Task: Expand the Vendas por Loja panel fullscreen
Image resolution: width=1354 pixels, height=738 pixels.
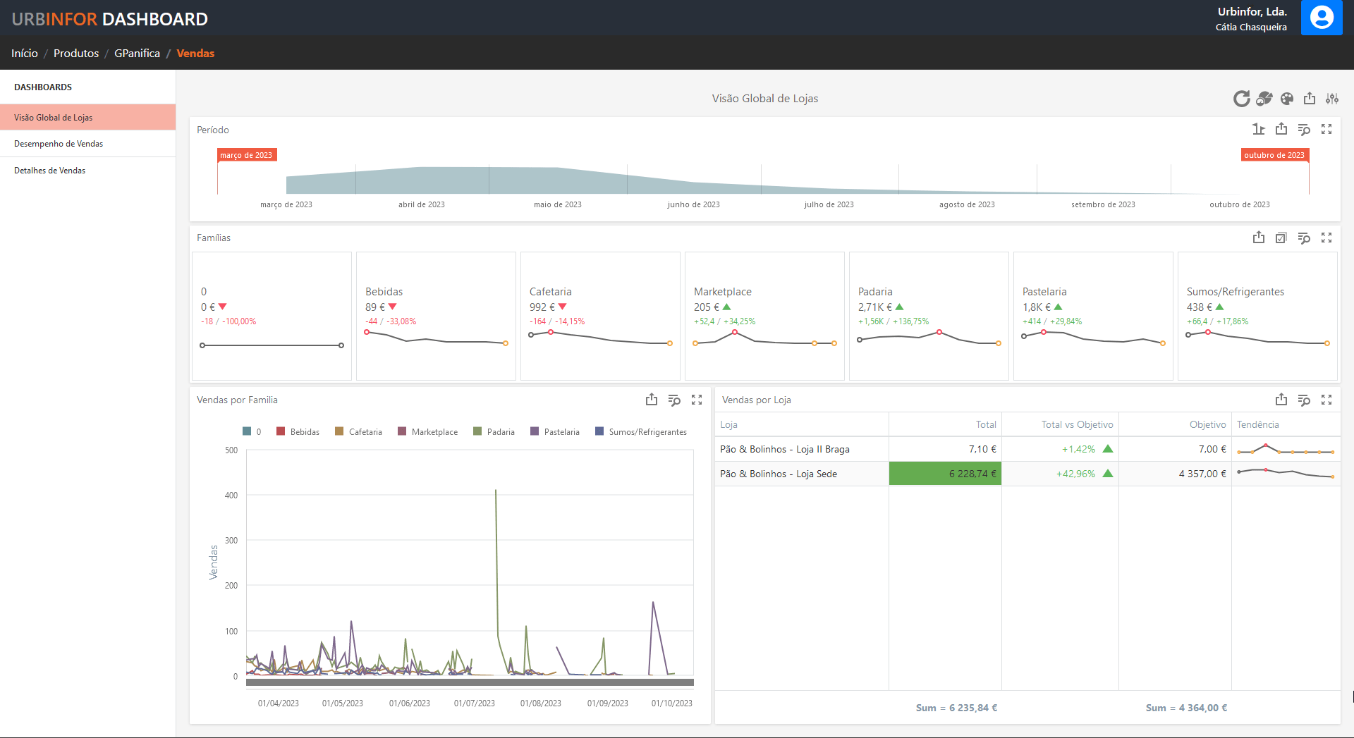Action: (x=1327, y=400)
